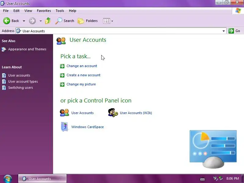The width and height of the screenshot is (244, 183).
Task: Open User accounts help topic
Action: coord(19,75)
